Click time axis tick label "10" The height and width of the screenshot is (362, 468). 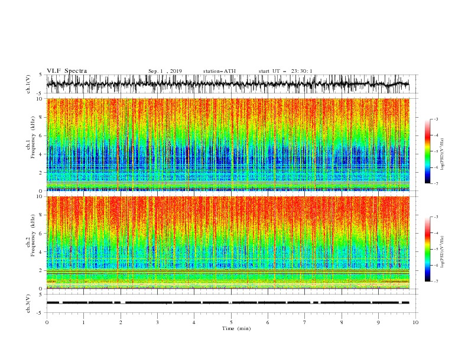[x=415, y=322]
